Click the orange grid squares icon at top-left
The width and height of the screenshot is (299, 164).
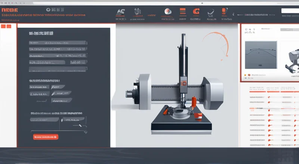[6, 26]
